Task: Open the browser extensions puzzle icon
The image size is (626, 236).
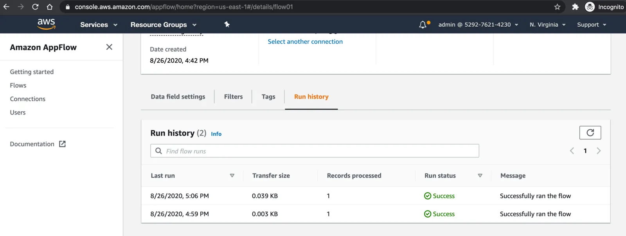Action: point(575,7)
